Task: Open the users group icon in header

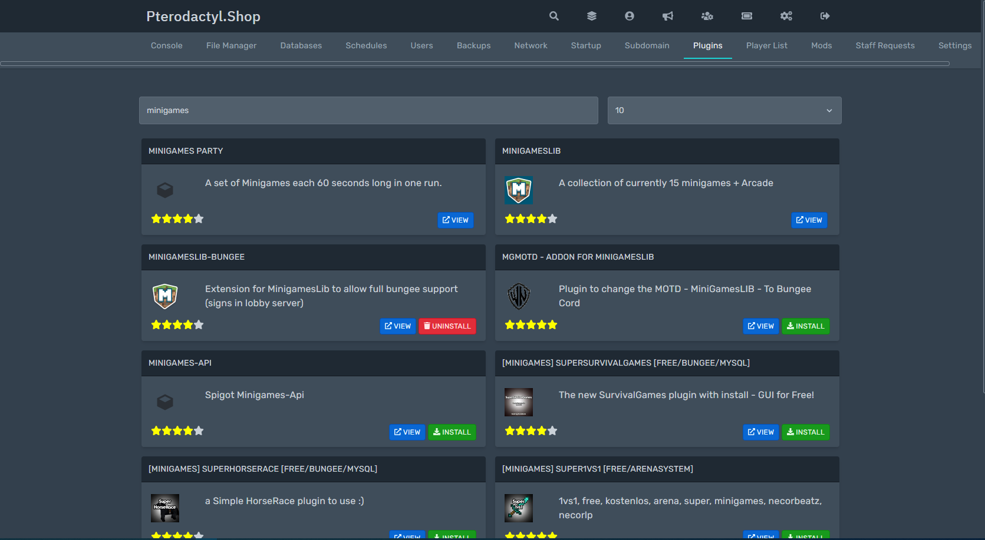Action: (x=707, y=16)
